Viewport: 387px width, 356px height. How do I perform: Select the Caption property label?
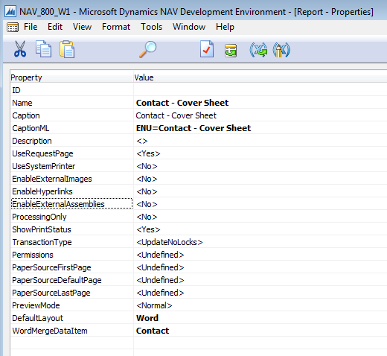(x=26, y=115)
